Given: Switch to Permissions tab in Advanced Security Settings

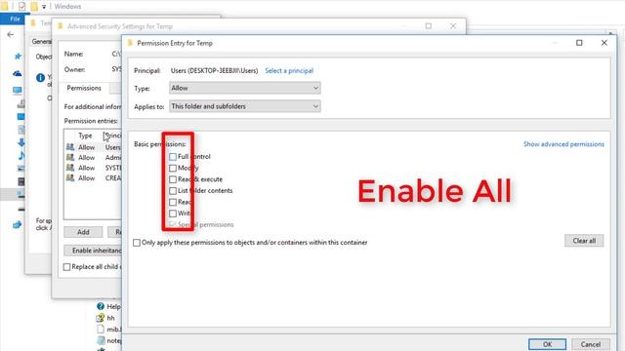Looking at the screenshot, I should (x=84, y=88).
